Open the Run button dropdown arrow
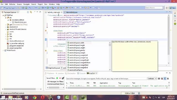This screenshot has height=100, width=177. click(x=50, y=8)
